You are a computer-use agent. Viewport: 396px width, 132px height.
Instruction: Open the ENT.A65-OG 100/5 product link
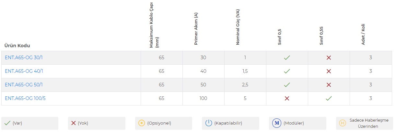pos(25,98)
